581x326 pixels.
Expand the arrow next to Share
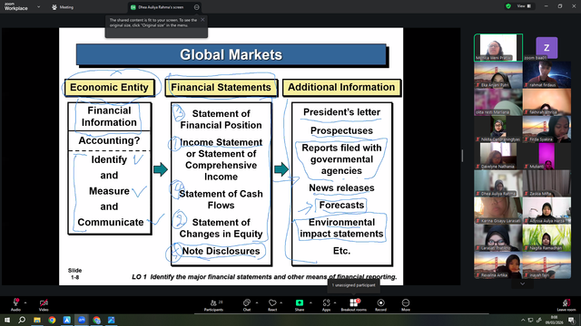pos(310,302)
